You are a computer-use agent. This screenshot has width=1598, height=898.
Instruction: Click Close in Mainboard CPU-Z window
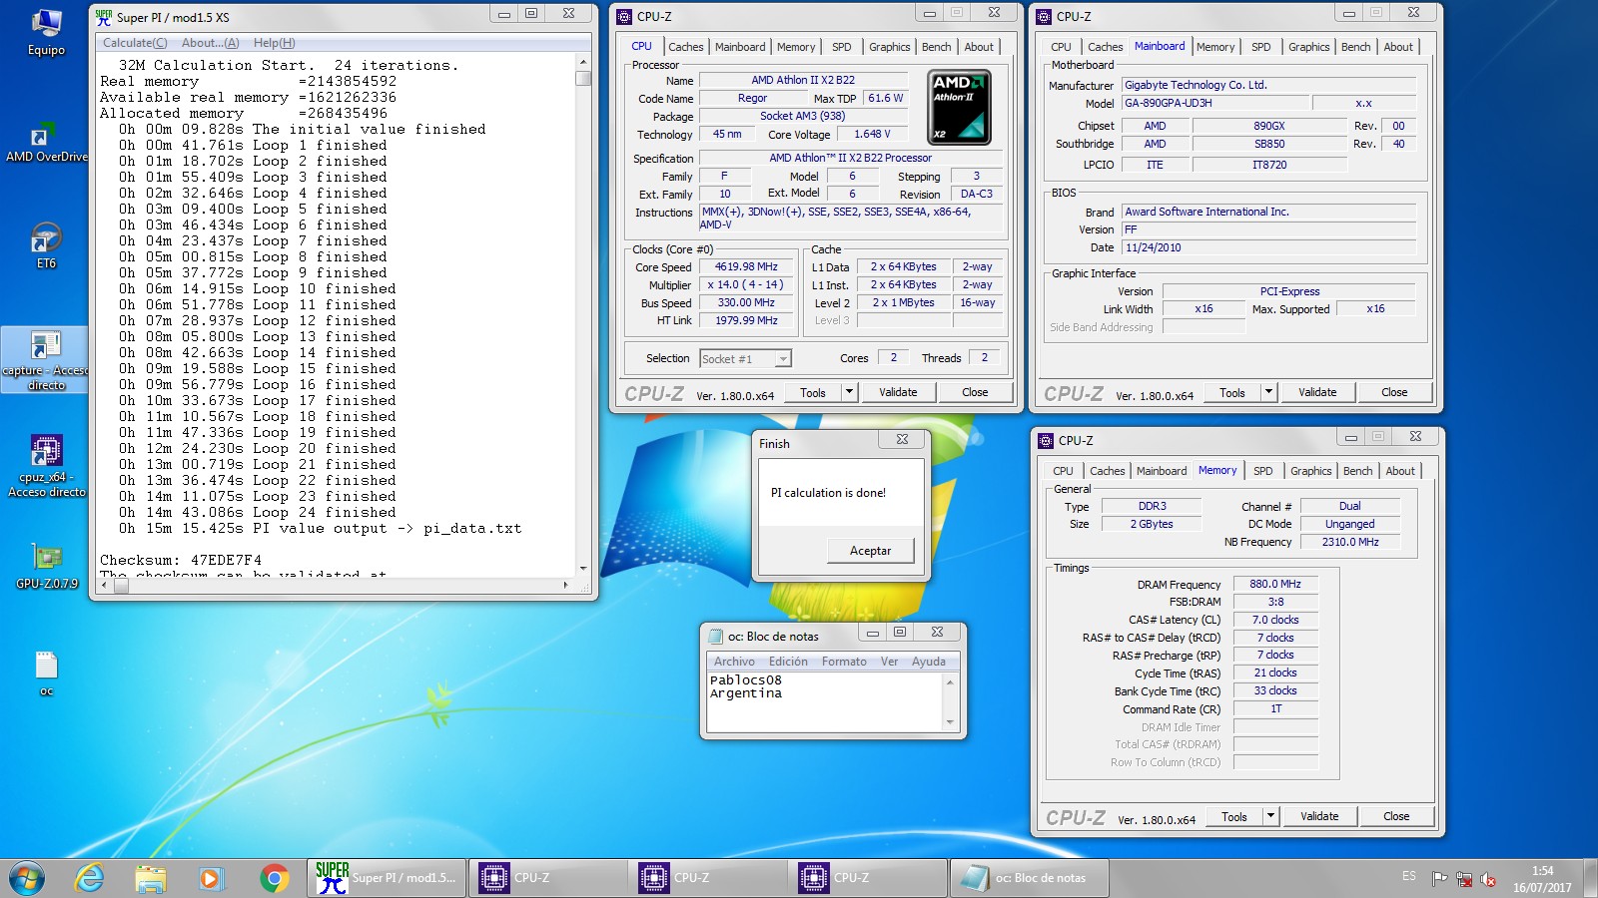click(x=1394, y=392)
